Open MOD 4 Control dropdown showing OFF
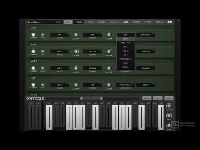The width and height of the screenshot is (200, 150). 92,85
